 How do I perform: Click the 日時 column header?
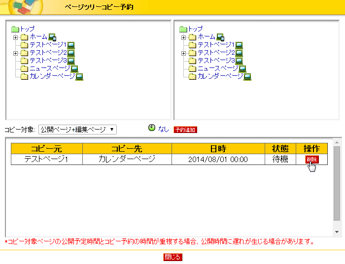(x=218, y=149)
